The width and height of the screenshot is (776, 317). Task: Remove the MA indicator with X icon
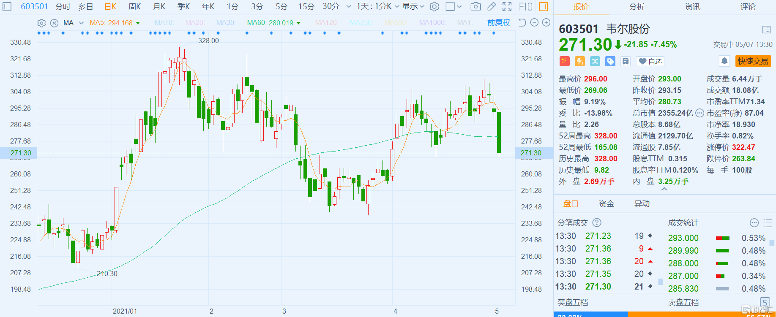[x=54, y=23]
